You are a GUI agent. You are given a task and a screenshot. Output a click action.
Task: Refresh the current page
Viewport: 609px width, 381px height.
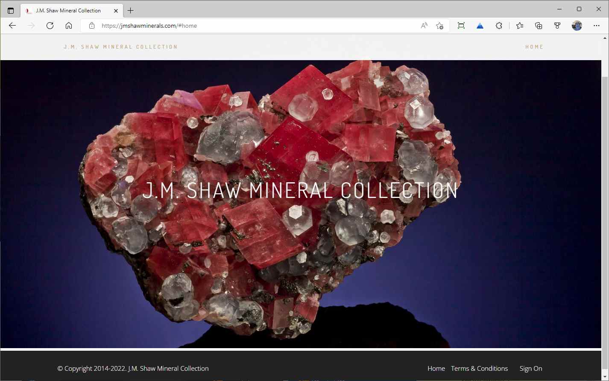pos(50,26)
